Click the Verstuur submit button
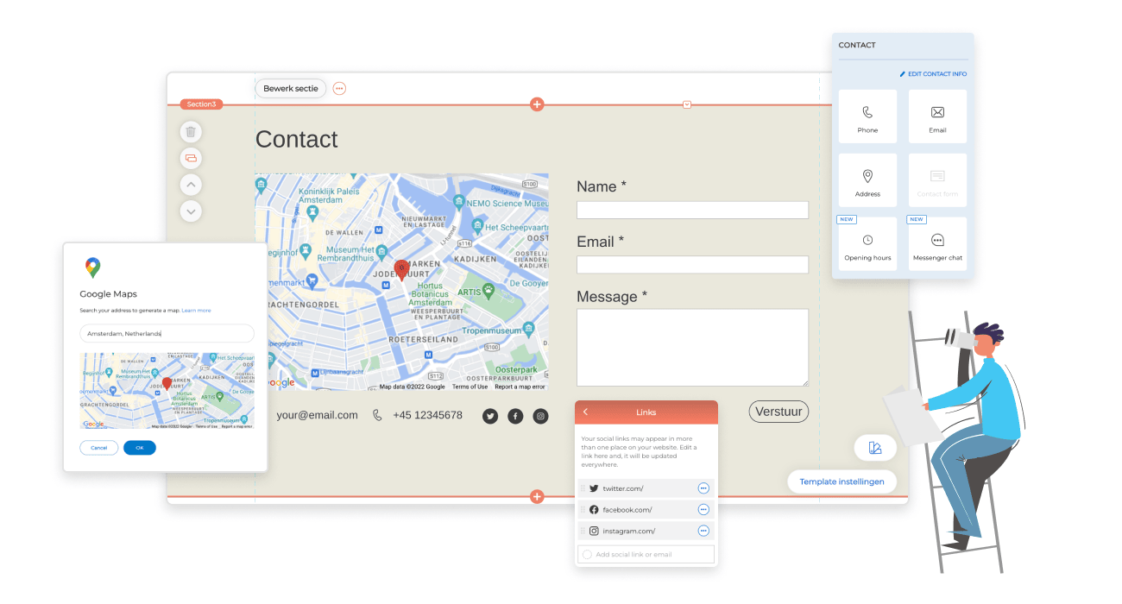This screenshot has height=604, width=1122. (x=778, y=412)
